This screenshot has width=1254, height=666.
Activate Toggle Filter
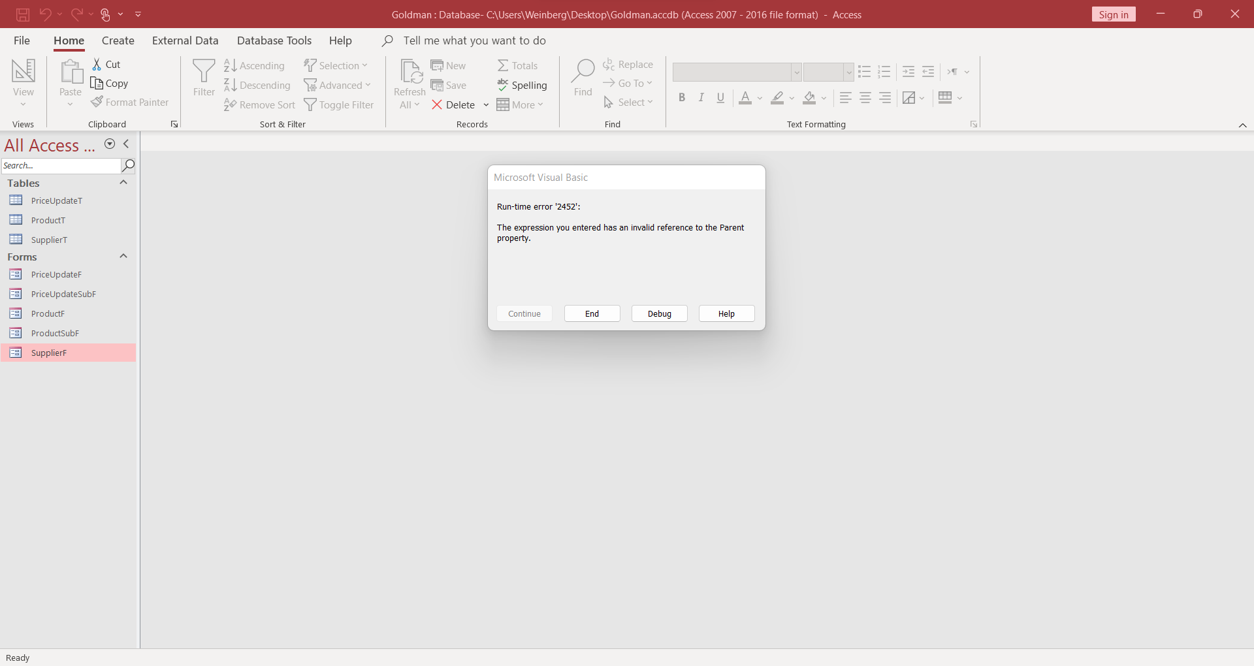click(339, 104)
